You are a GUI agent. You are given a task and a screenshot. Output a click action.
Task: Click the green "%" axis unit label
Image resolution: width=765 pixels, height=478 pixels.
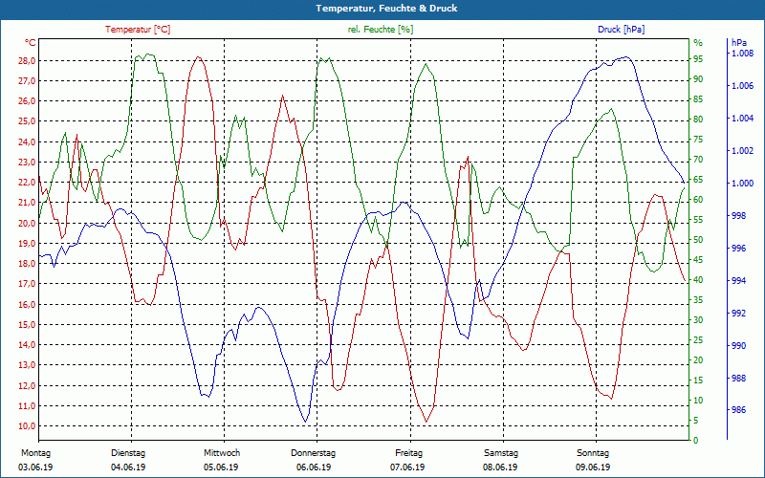(698, 42)
